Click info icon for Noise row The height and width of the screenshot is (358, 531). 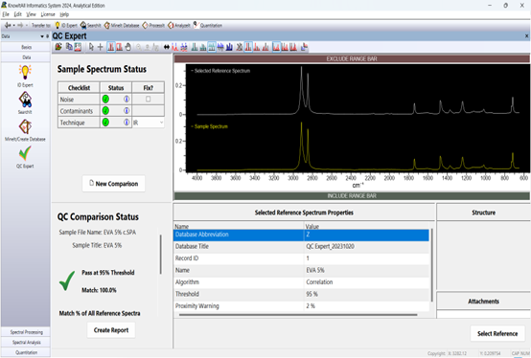coord(127,99)
